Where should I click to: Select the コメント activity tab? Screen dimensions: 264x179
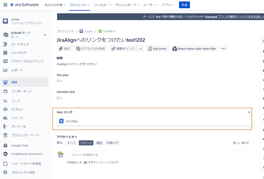coord(86,143)
